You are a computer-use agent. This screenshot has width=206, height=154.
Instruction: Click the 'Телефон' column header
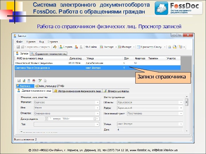click(x=156, y=58)
